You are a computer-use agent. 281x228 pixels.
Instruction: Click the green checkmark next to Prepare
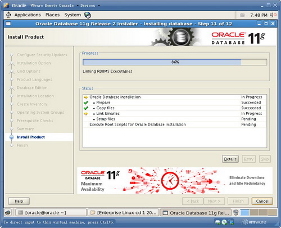(x=86, y=102)
